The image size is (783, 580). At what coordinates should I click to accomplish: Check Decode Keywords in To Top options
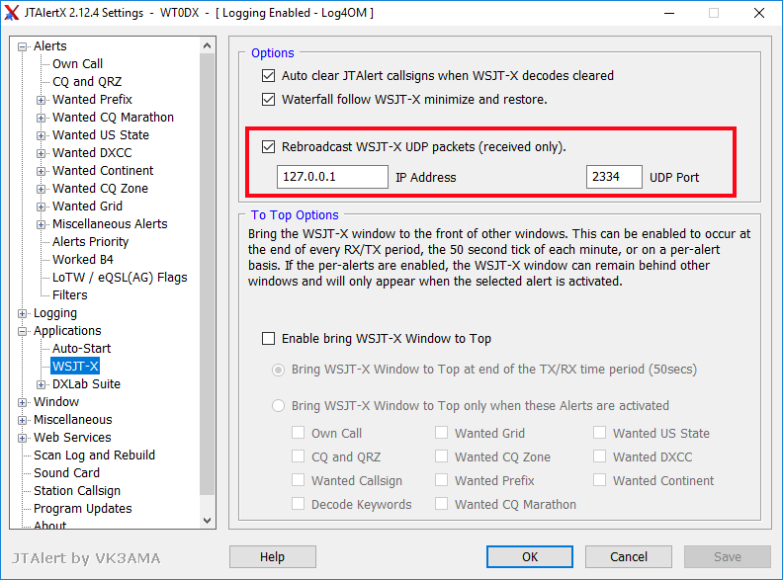pyautogui.click(x=299, y=504)
